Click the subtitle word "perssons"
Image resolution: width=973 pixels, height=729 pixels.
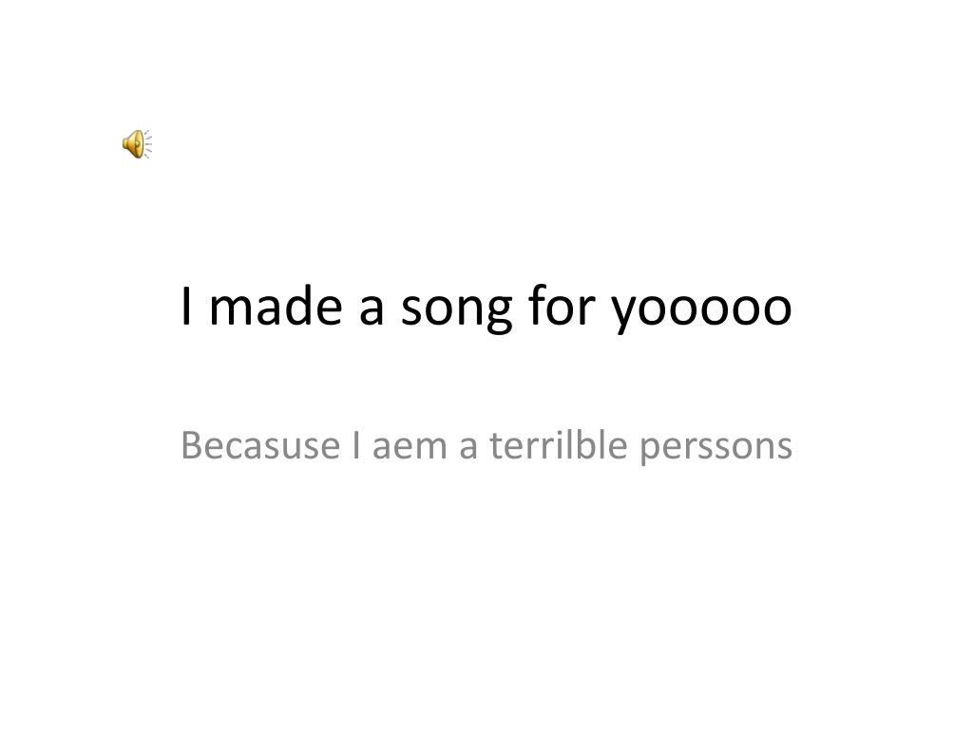pos(716,449)
